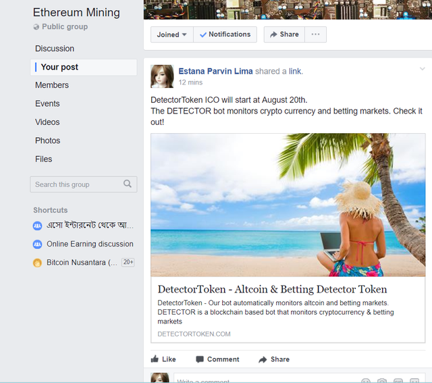Click the Bitcoin Nusantara group icon
The height and width of the screenshot is (383, 432).
pyautogui.click(x=37, y=263)
